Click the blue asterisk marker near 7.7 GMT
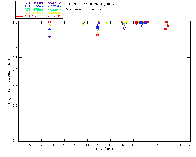Screen dimensions: 196x157 coord(49,29)
